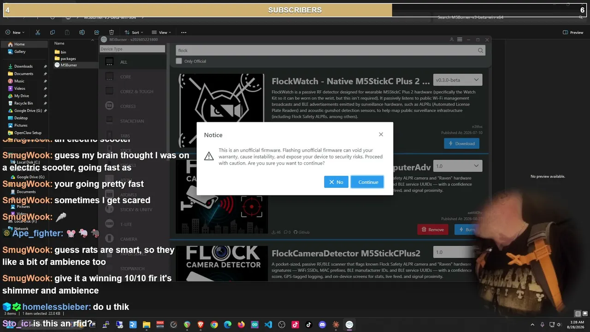Select the CAMERA device type
The height and width of the screenshot is (332, 590).
tap(132, 239)
